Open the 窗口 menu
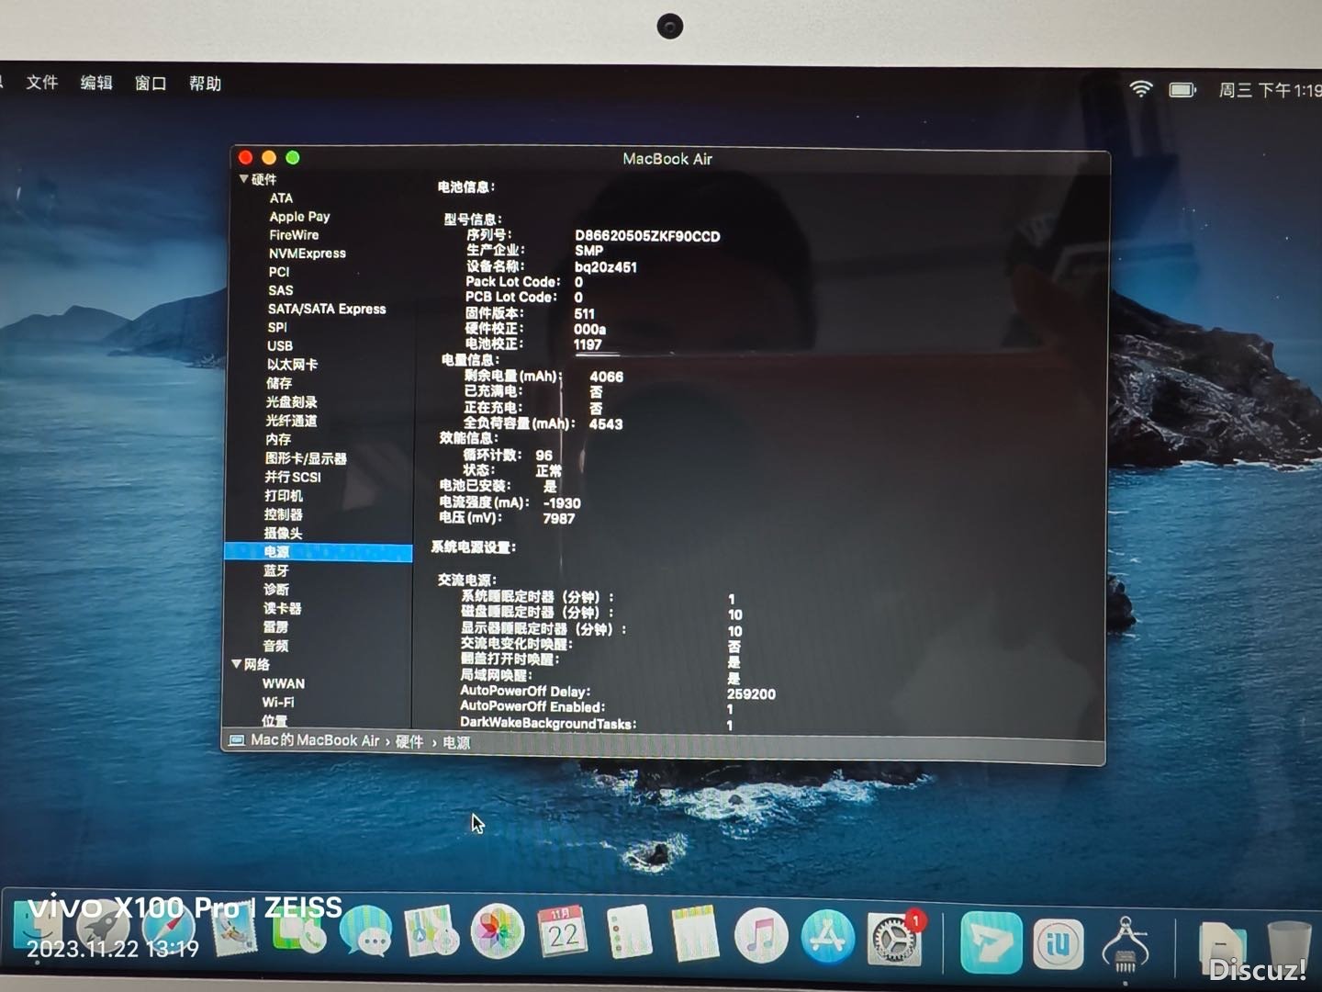This screenshot has height=992, width=1322. click(151, 84)
